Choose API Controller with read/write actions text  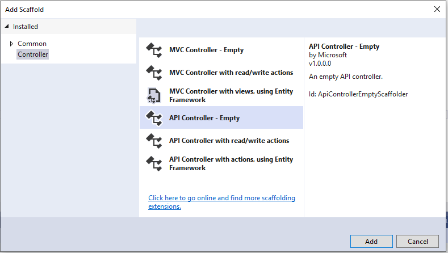coord(229,141)
